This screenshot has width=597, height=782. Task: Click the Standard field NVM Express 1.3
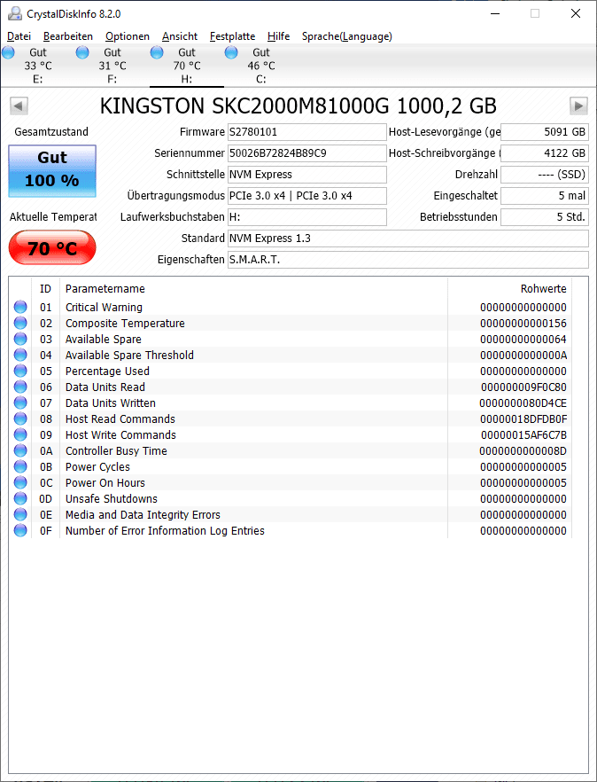point(408,239)
